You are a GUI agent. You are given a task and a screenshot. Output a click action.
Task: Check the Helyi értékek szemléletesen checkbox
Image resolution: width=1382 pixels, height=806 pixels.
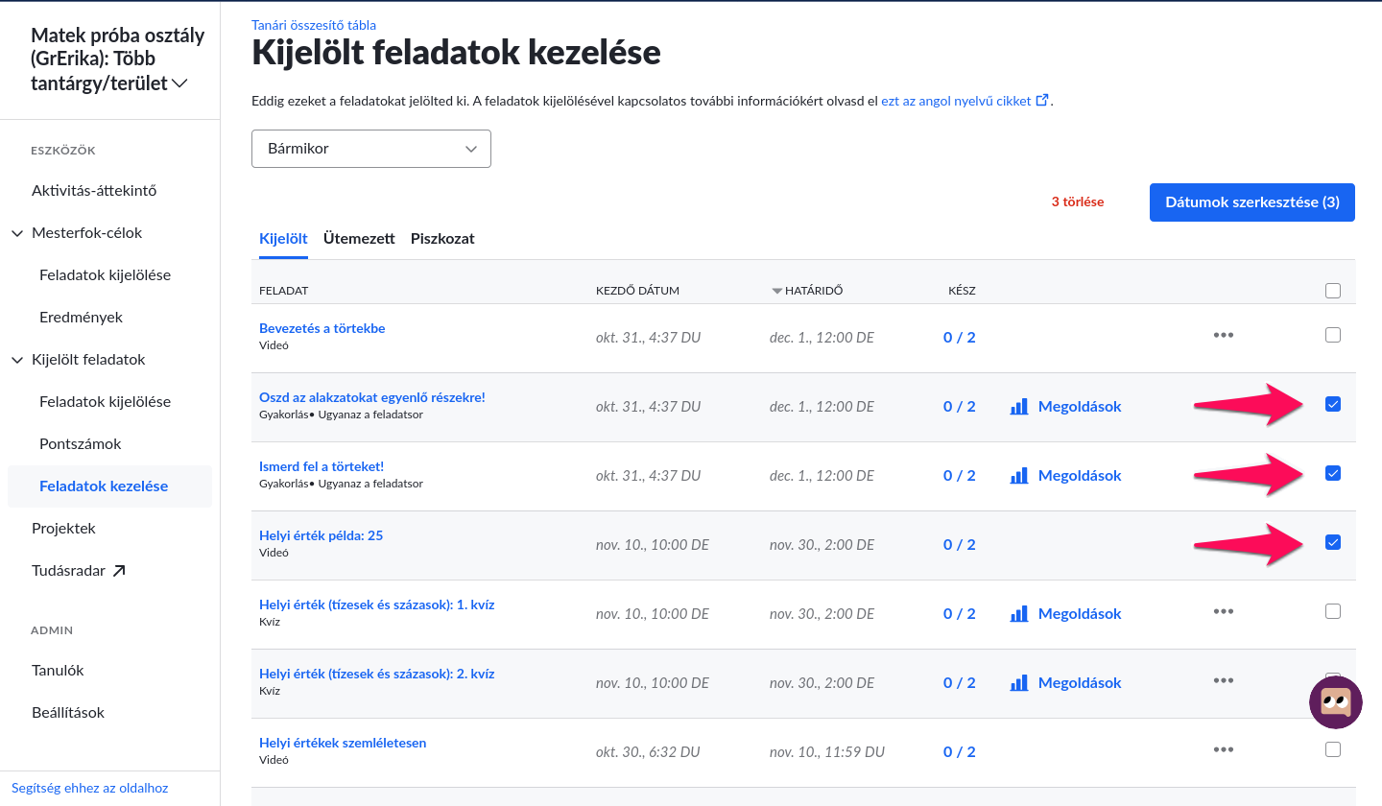(x=1332, y=749)
